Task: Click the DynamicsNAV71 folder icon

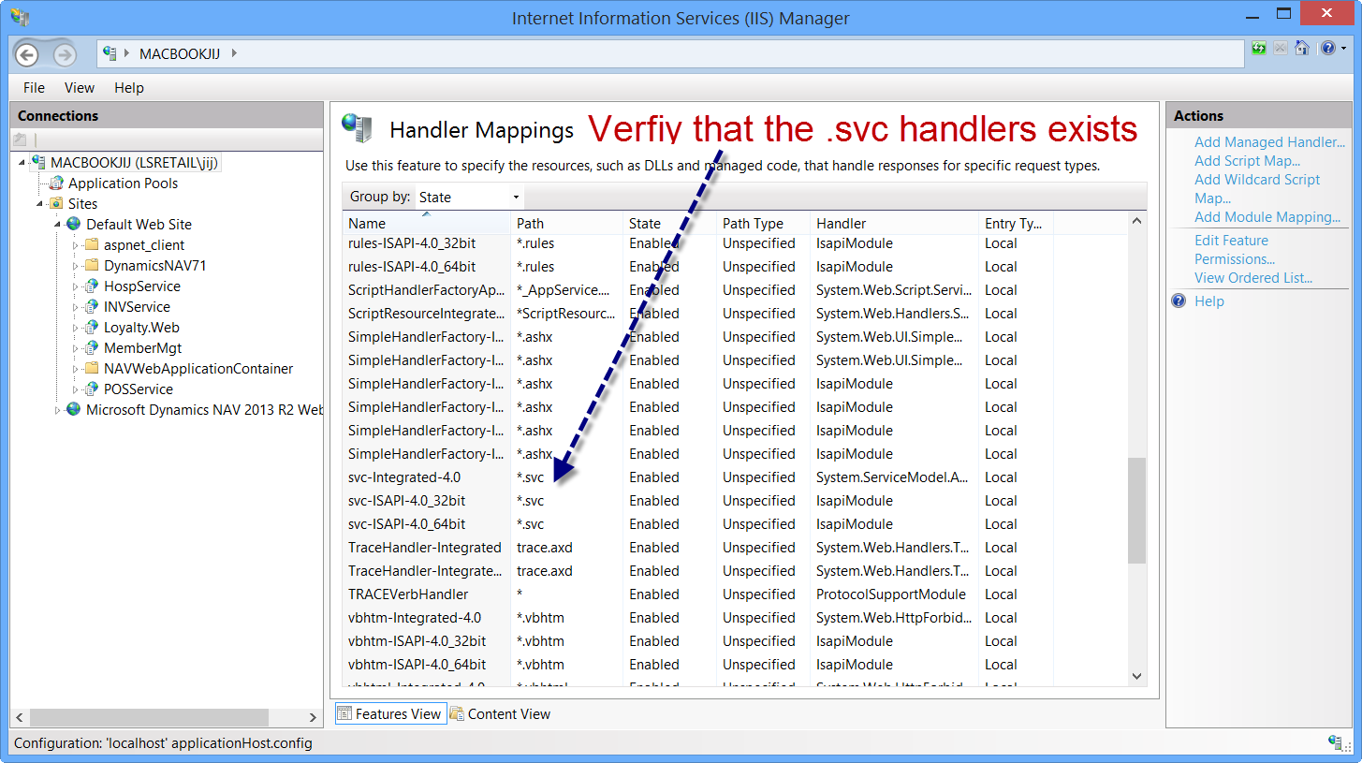Action: [x=92, y=266]
